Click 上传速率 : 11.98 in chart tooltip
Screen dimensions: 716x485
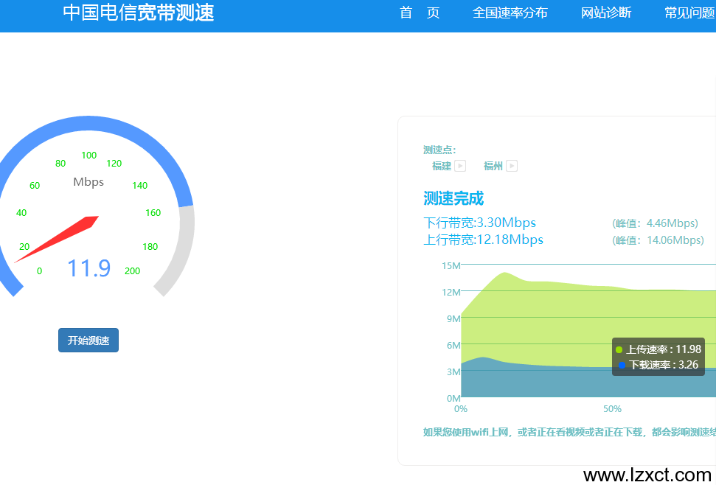tap(663, 349)
